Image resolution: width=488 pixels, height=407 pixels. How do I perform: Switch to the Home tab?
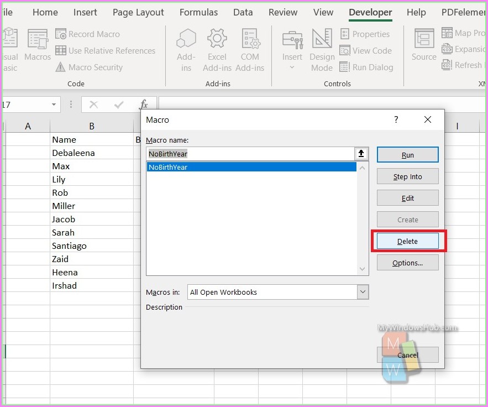45,13
